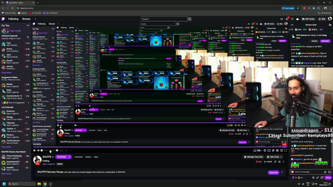Adjust the player volume slider
This screenshot has height=187, width=333.
48,150
